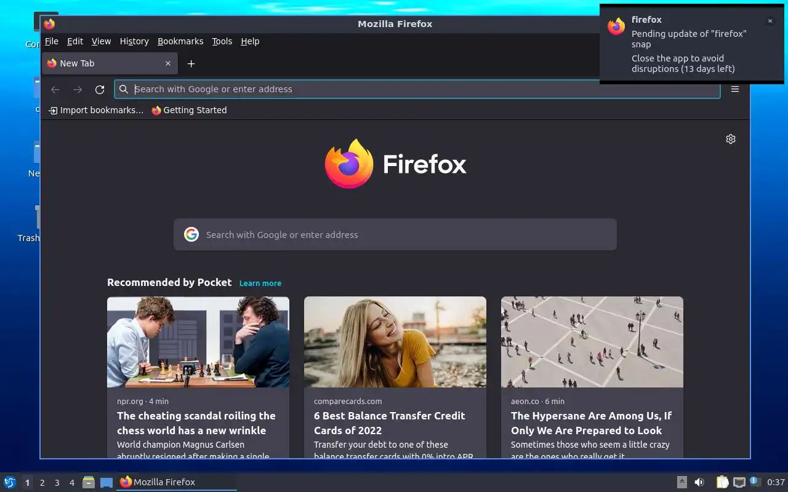Switch to virtual desktop 4
This screenshot has height=492, width=788.
pos(72,483)
